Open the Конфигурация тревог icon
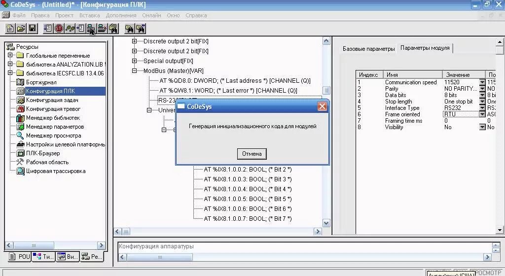Viewport: 505px width, 276px height. click(x=20, y=109)
